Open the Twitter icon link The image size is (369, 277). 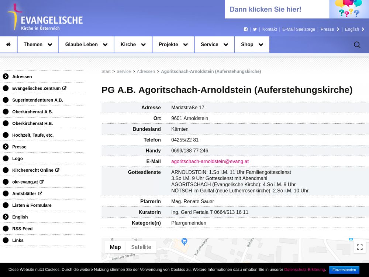click(255, 29)
